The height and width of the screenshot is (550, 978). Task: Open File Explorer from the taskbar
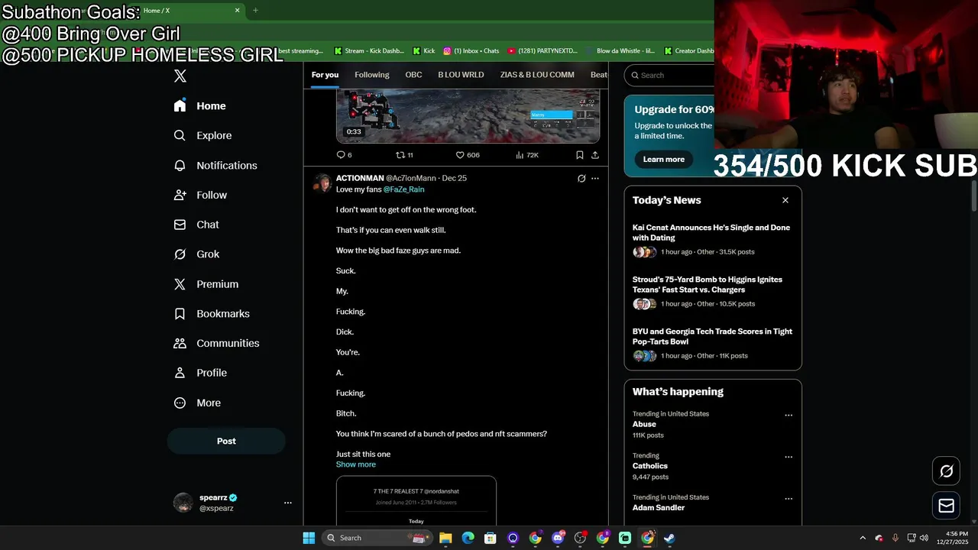pyautogui.click(x=445, y=538)
